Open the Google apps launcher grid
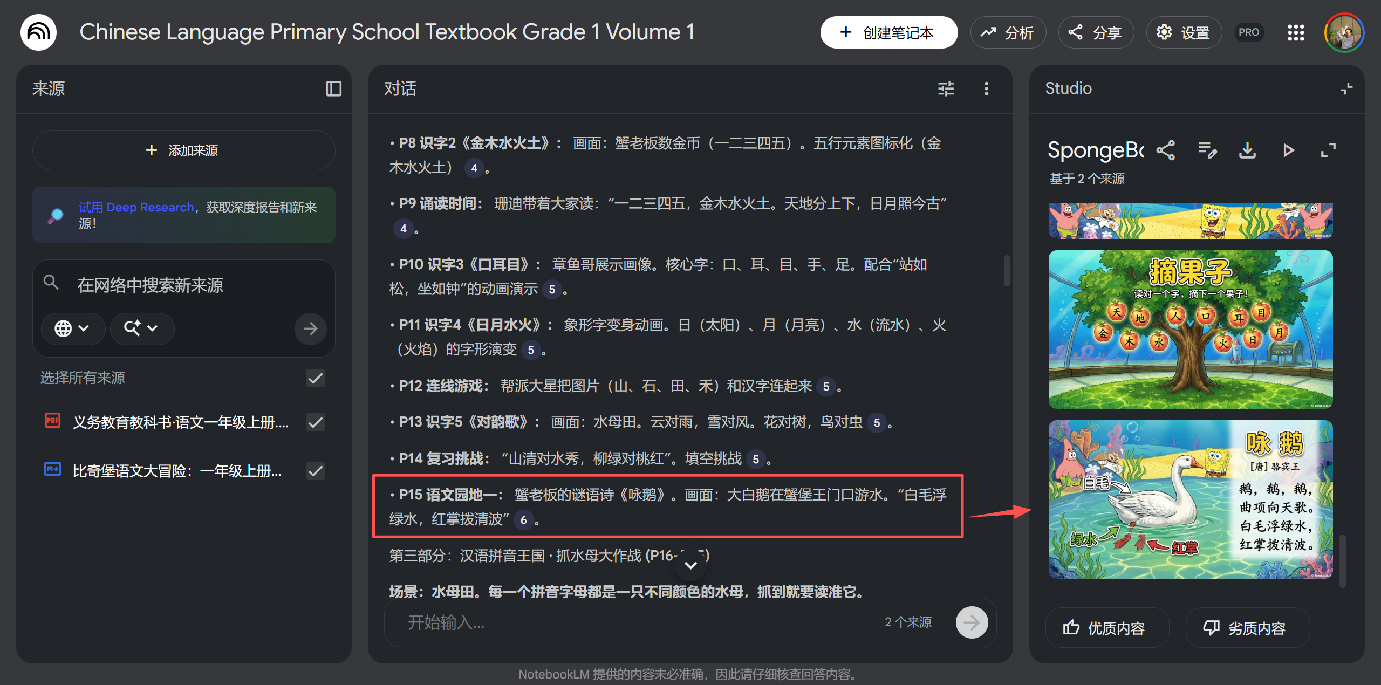Screen dimensions: 1381x685 click(x=1296, y=32)
